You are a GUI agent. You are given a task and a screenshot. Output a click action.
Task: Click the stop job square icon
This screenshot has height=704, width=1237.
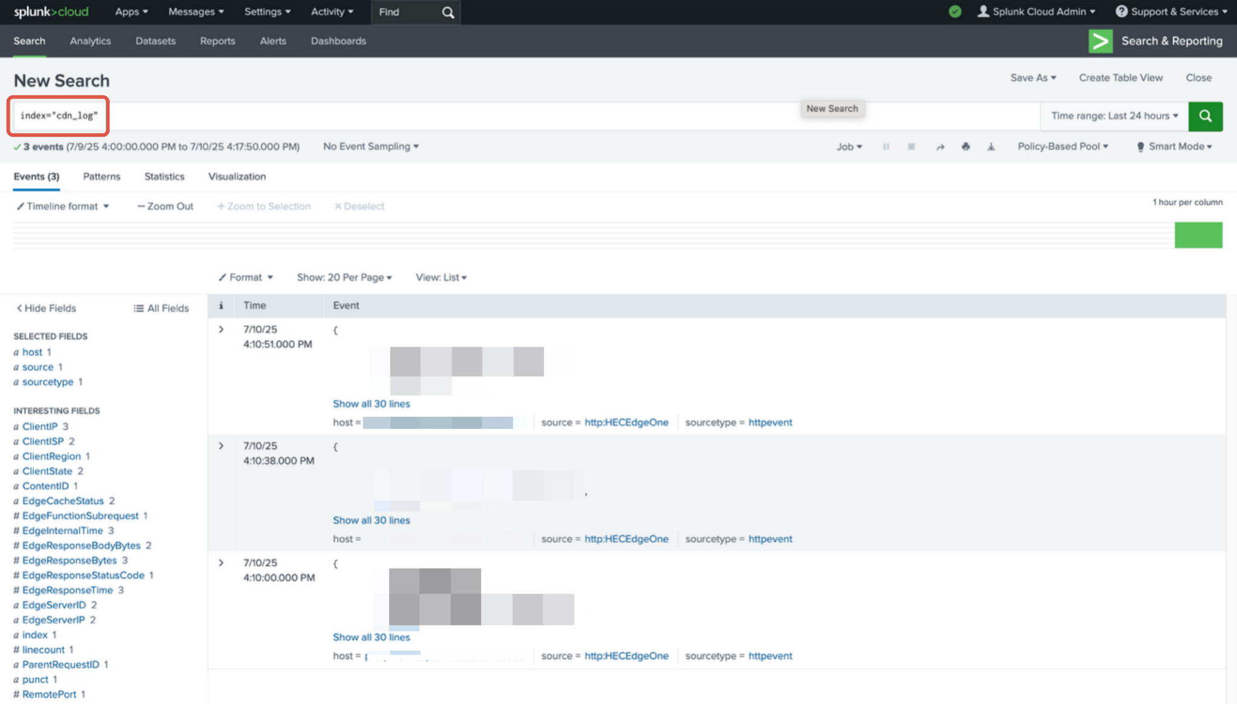(x=911, y=147)
